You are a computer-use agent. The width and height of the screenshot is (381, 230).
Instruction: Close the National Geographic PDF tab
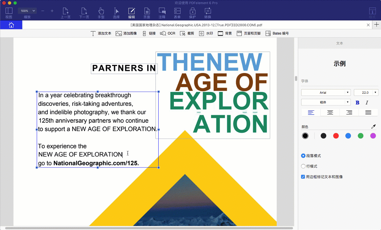tap(368, 25)
